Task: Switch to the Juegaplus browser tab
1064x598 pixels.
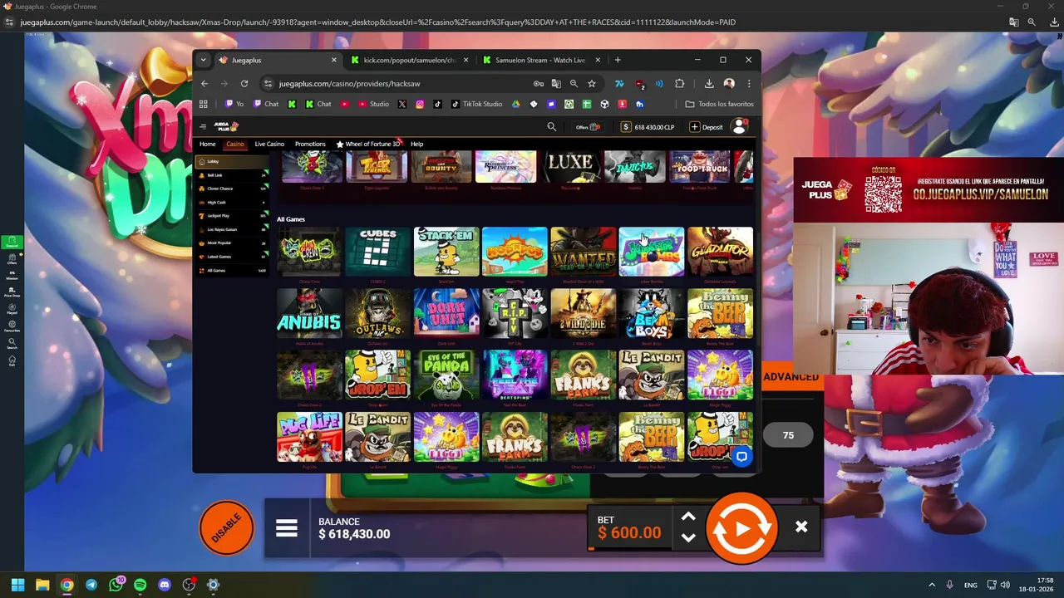Action: 278,60
